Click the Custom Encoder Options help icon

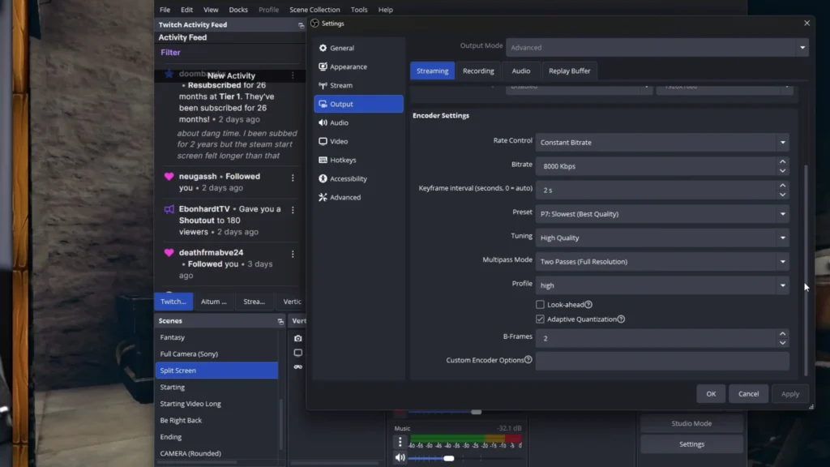(x=528, y=360)
